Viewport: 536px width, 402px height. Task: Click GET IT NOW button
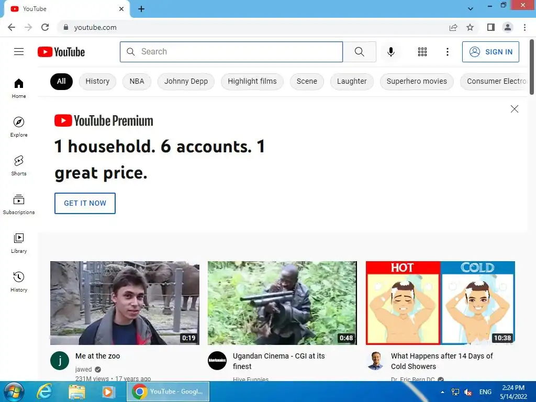tap(85, 204)
